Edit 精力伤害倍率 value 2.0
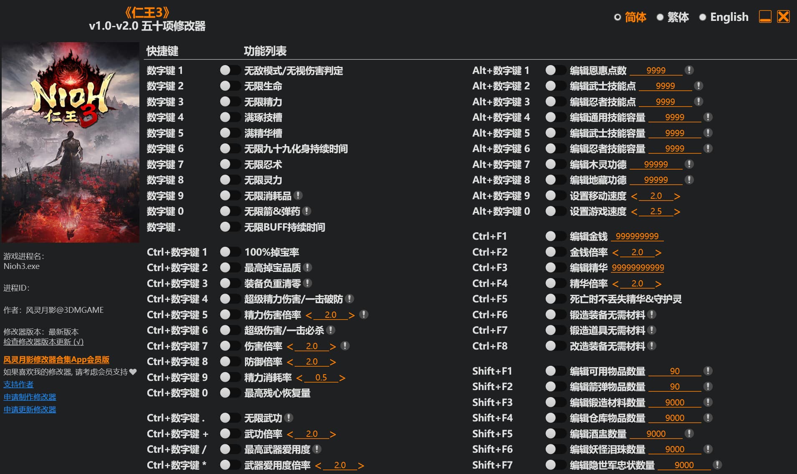This screenshot has height=474, width=797. coord(330,314)
